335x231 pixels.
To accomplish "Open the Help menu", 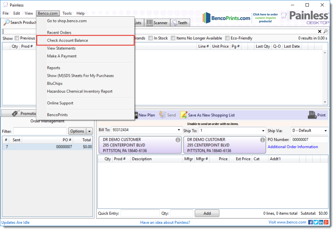I will (x=80, y=13).
